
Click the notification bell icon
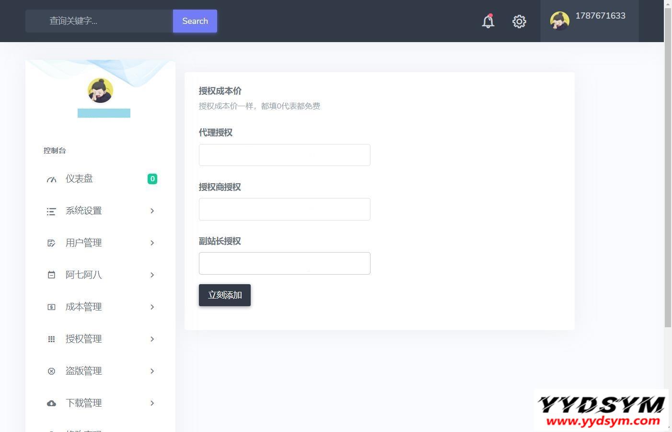pyautogui.click(x=488, y=22)
